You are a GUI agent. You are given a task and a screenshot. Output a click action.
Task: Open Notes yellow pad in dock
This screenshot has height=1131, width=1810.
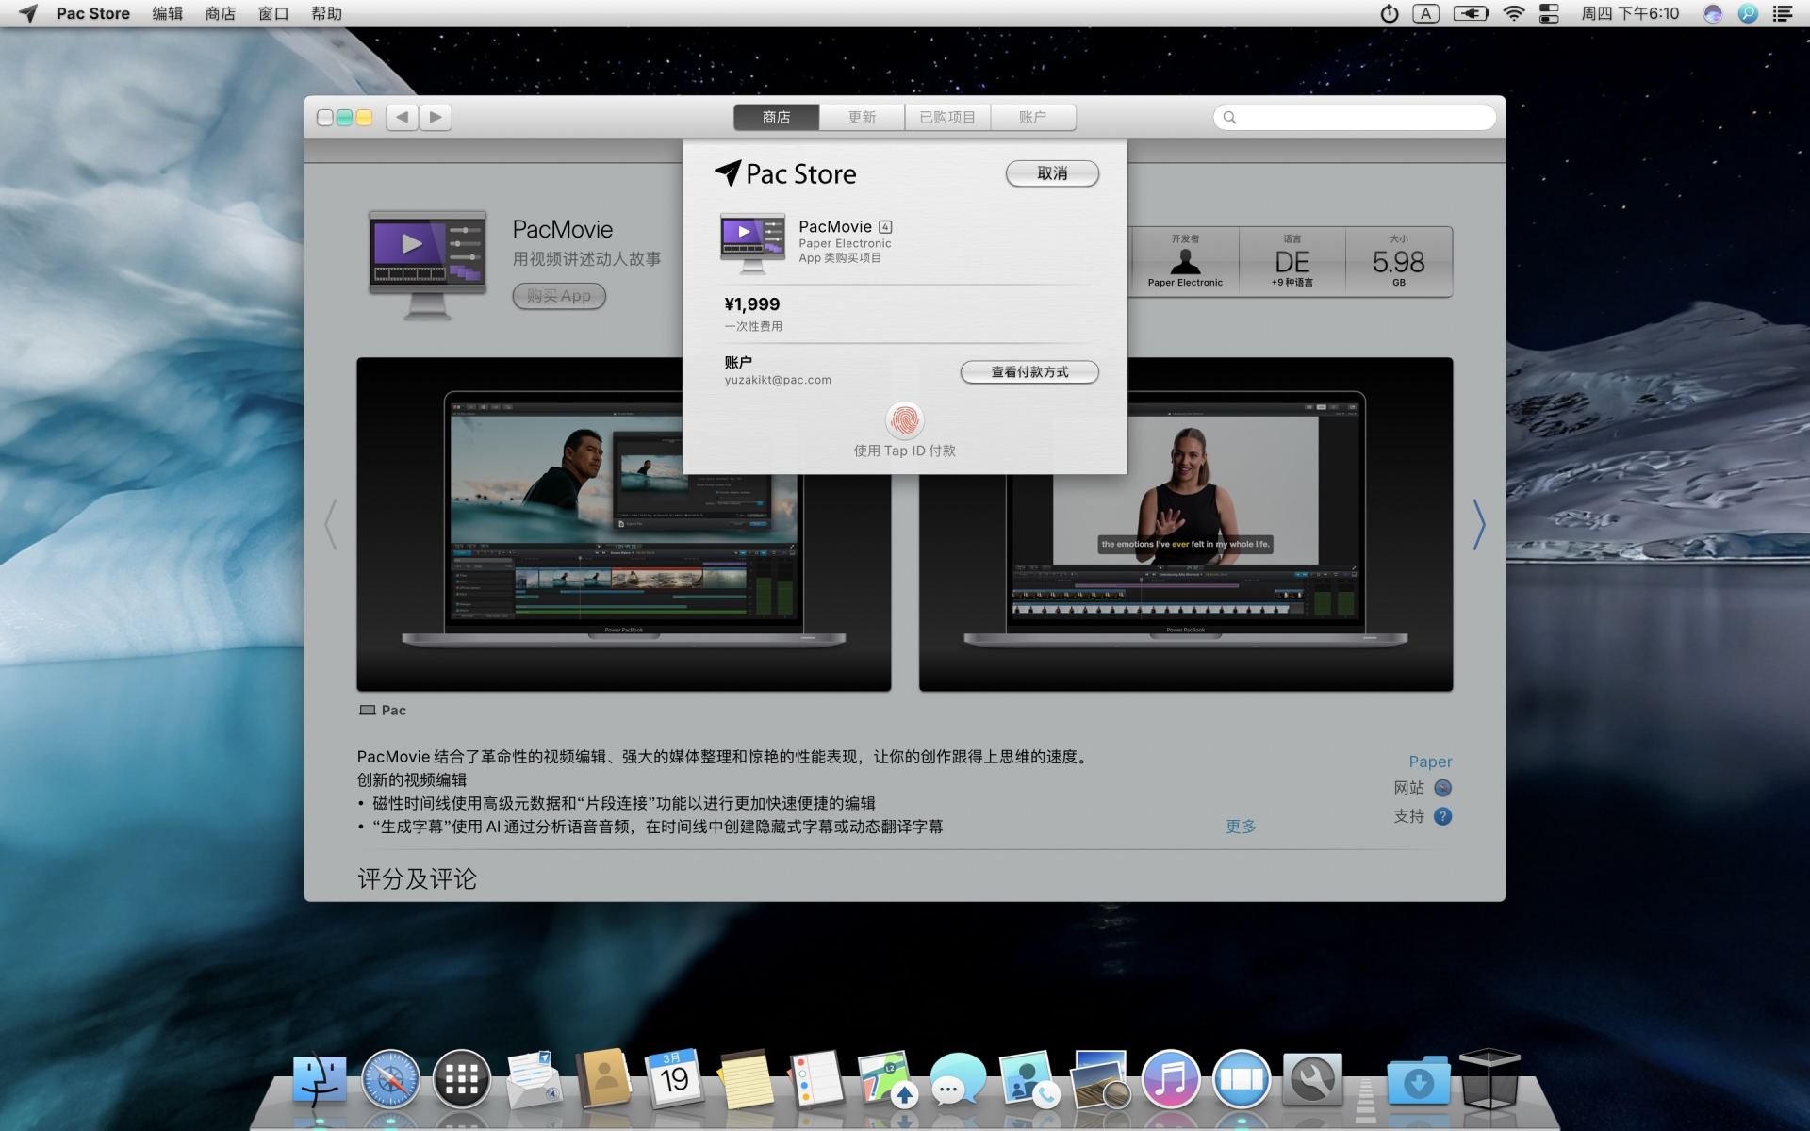click(746, 1079)
